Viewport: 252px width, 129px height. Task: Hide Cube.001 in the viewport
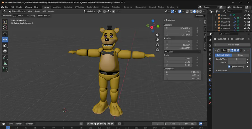pos(245,19)
